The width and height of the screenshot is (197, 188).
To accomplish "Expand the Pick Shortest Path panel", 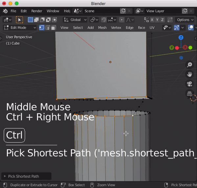I will click(x=26, y=176).
